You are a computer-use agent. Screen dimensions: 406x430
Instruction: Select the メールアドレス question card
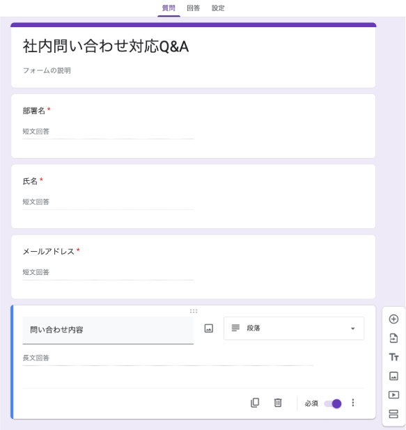(x=194, y=266)
